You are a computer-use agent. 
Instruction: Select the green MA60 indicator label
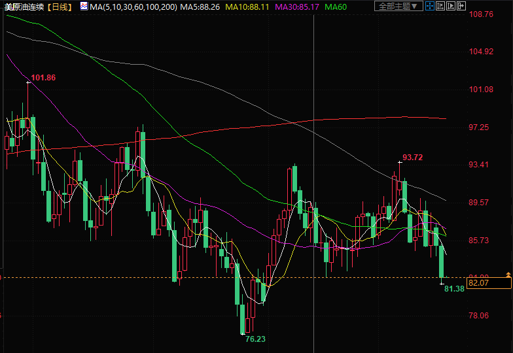[x=336, y=7]
